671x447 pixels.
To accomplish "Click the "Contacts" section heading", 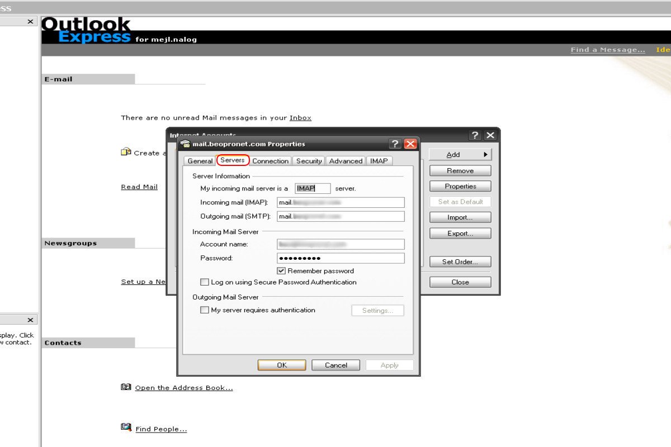I will point(63,343).
